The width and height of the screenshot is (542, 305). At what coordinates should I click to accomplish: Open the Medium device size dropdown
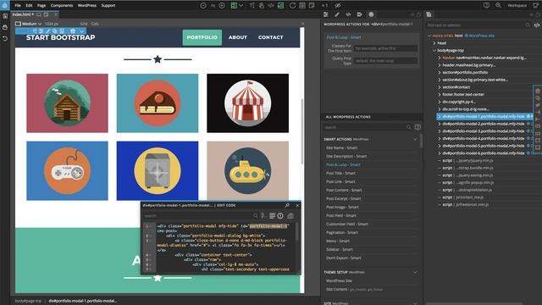tap(29, 24)
